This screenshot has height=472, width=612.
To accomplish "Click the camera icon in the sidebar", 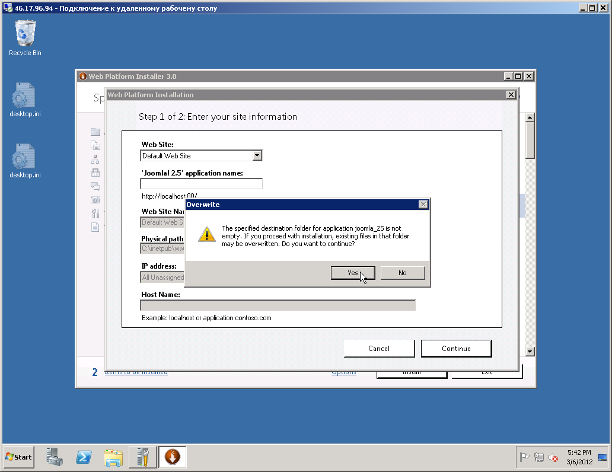I will (95, 200).
